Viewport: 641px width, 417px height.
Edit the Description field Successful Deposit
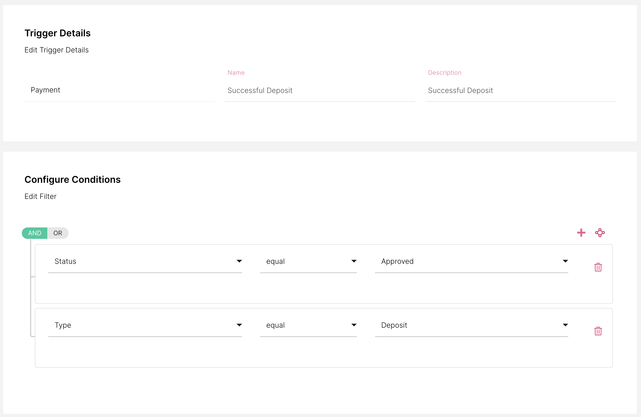click(x=520, y=90)
